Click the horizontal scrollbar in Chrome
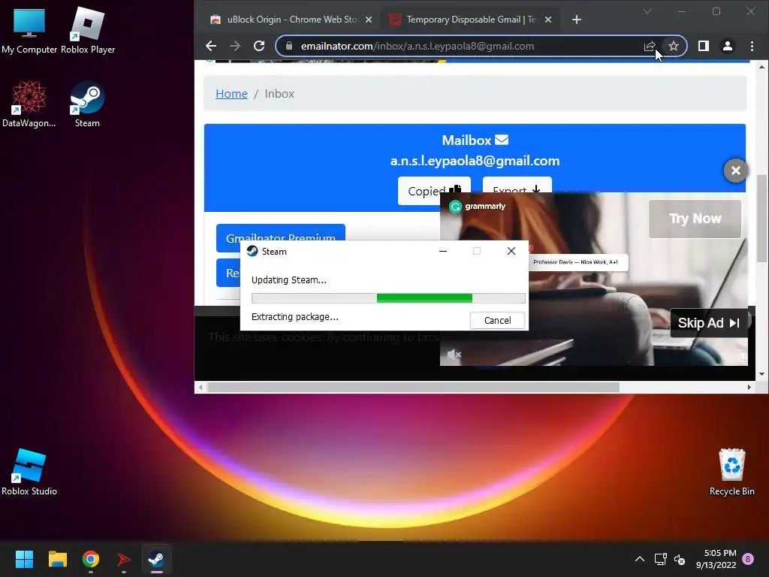Image resolution: width=769 pixels, height=577 pixels. 414,387
